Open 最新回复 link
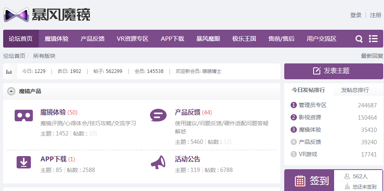 372,56
